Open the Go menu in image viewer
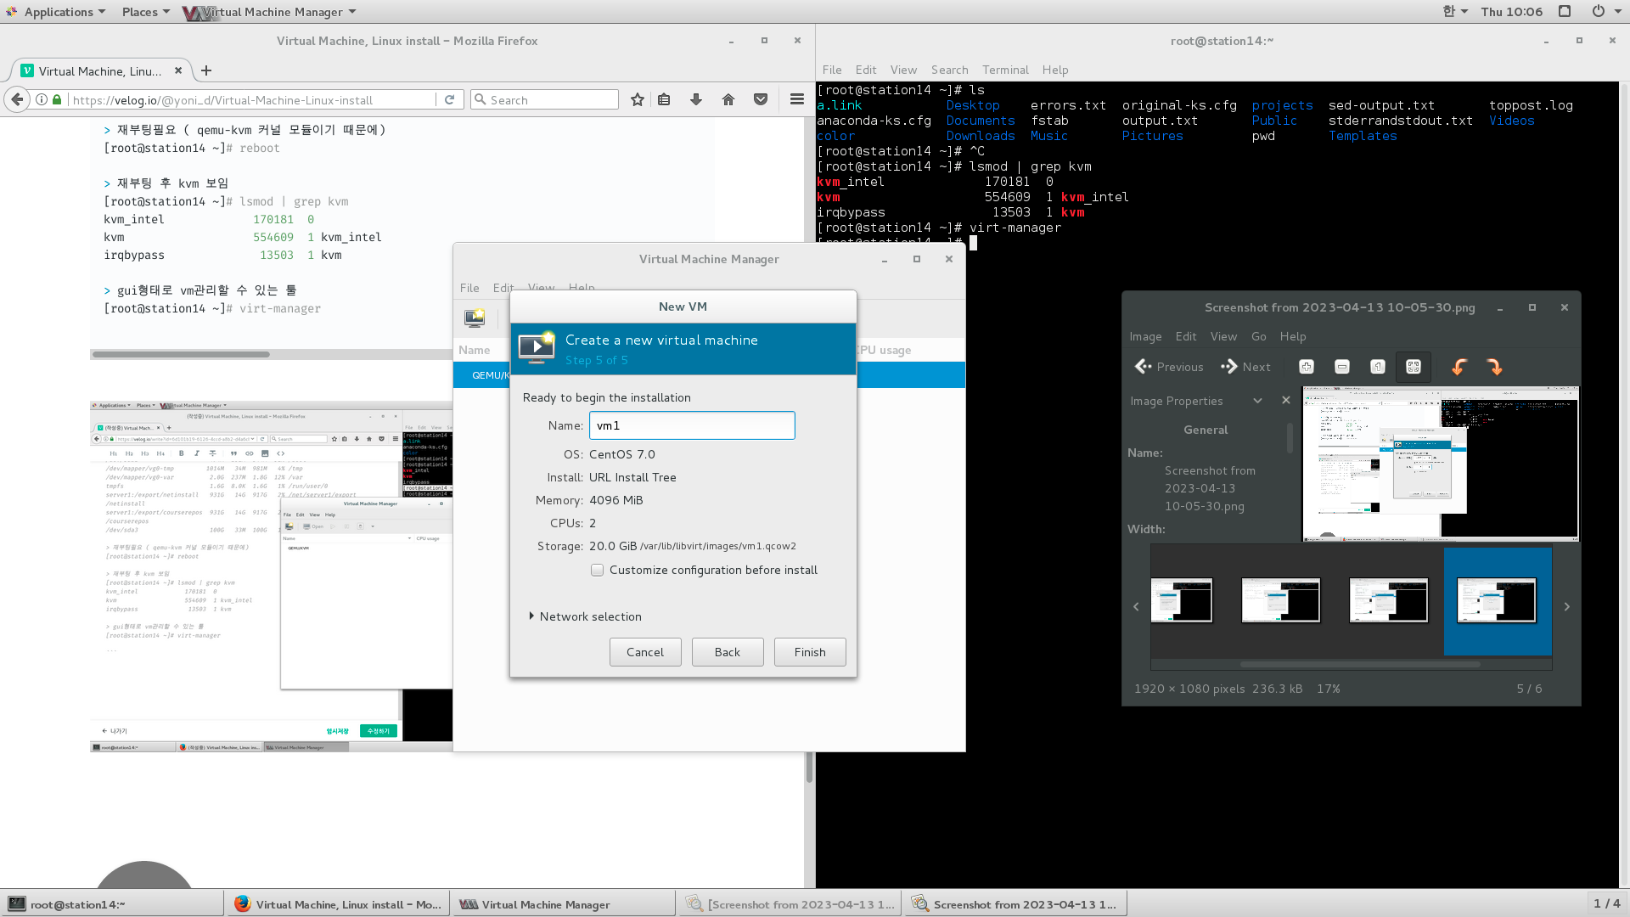The height and width of the screenshot is (917, 1630). pos(1258,336)
